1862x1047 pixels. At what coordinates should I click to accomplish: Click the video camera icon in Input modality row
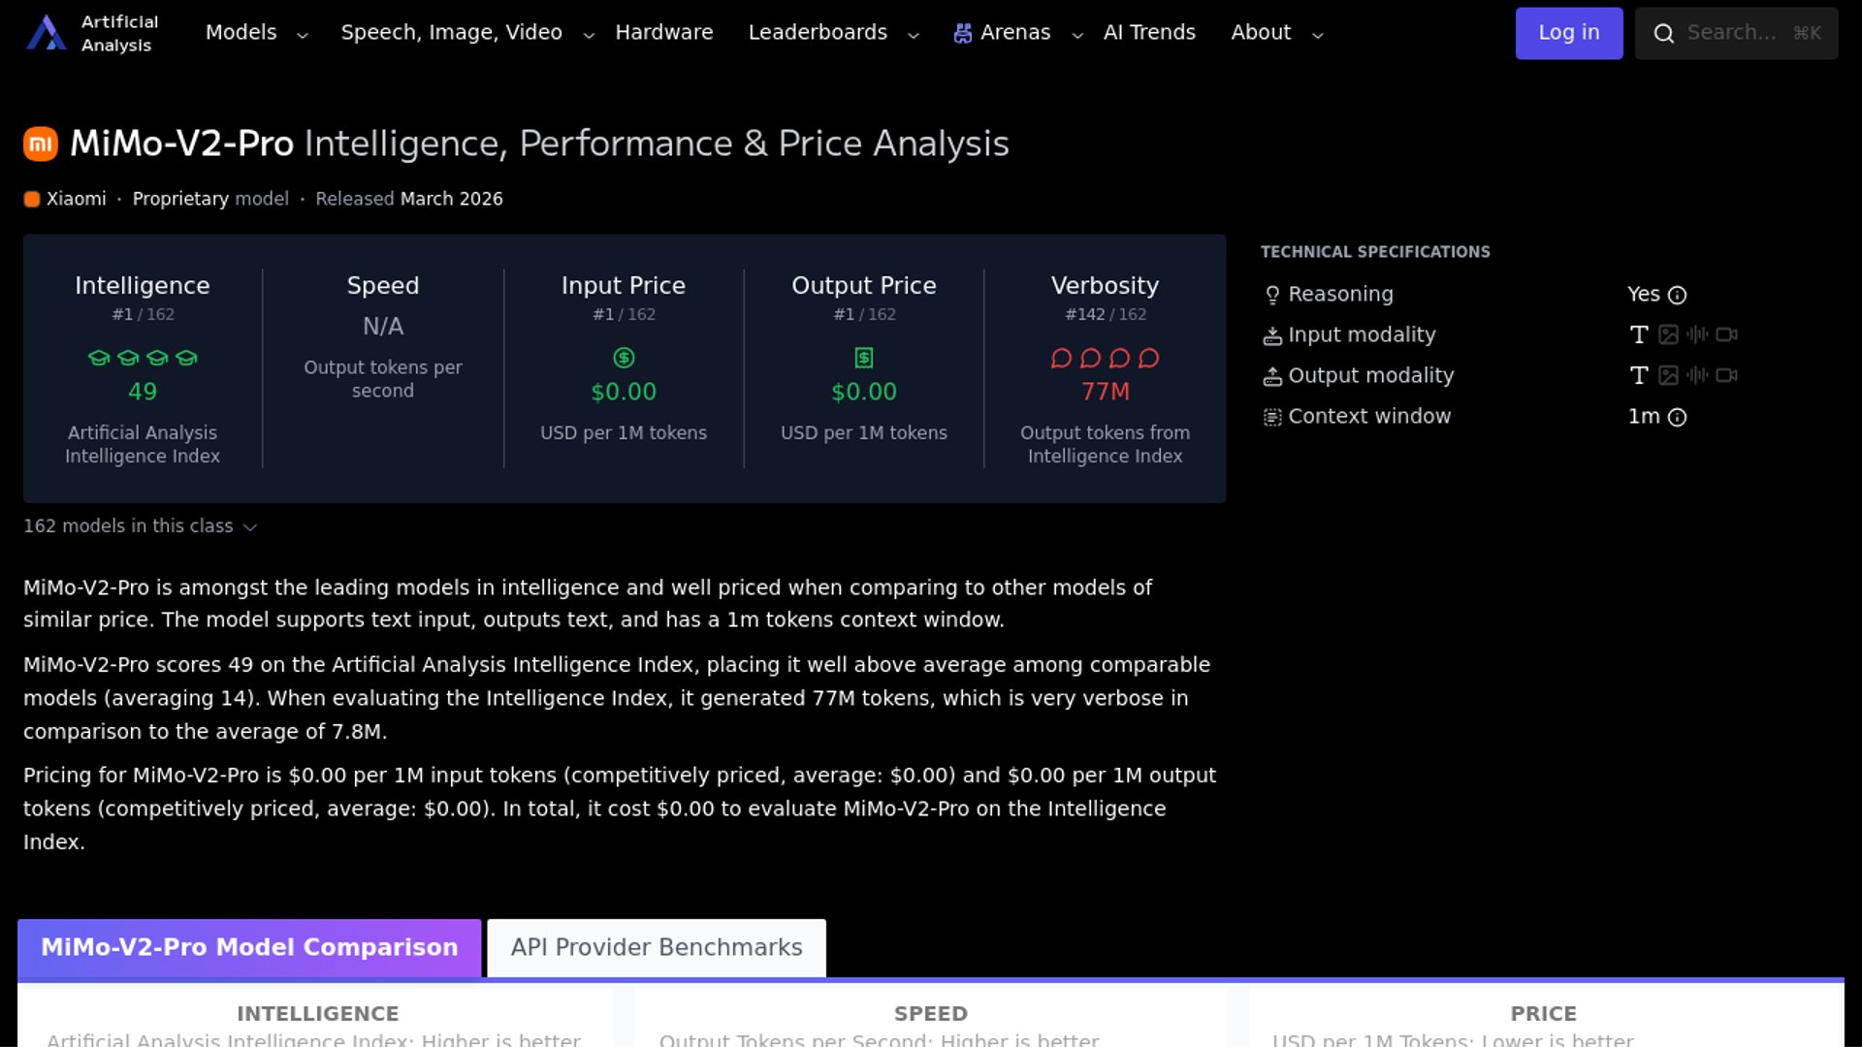click(x=1726, y=335)
